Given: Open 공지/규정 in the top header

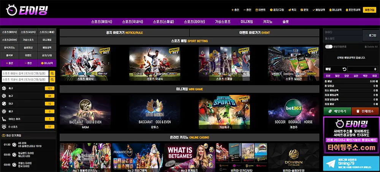Looking at the screenshot, I should [x=277, y=10].
